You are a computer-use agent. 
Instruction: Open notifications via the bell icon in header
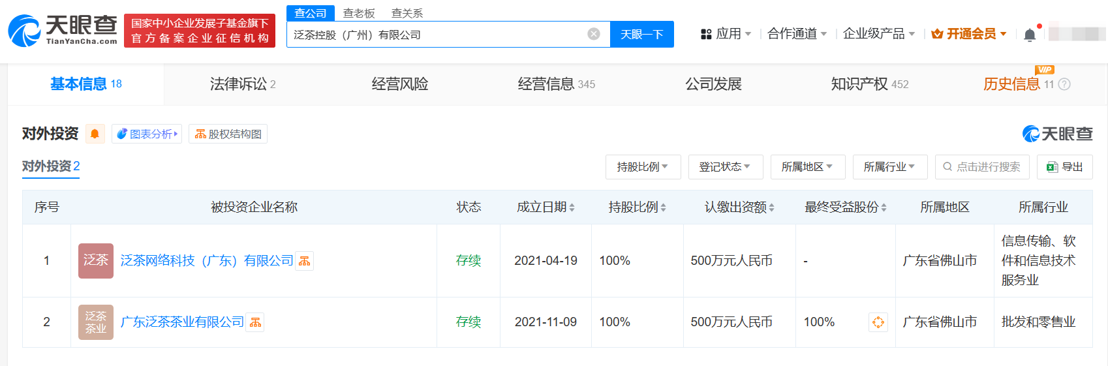click(x=1029, y=35)
